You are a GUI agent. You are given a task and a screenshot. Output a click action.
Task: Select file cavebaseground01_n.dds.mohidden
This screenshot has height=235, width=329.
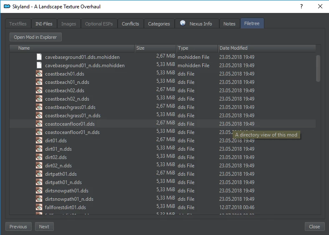[85, 66]
